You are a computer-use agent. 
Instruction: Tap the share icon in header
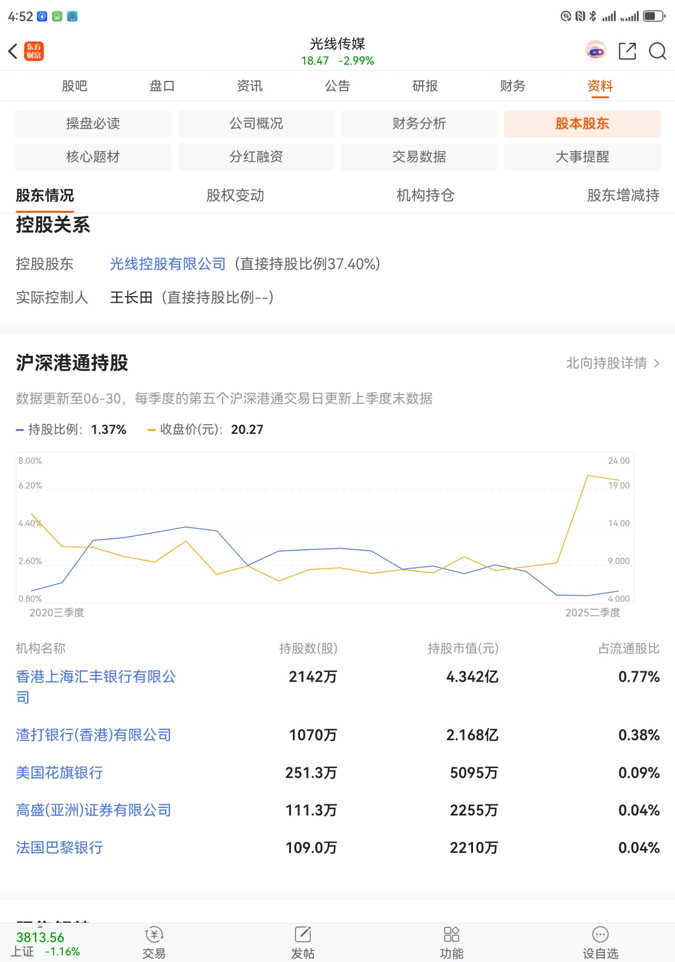tap(627, 51)
